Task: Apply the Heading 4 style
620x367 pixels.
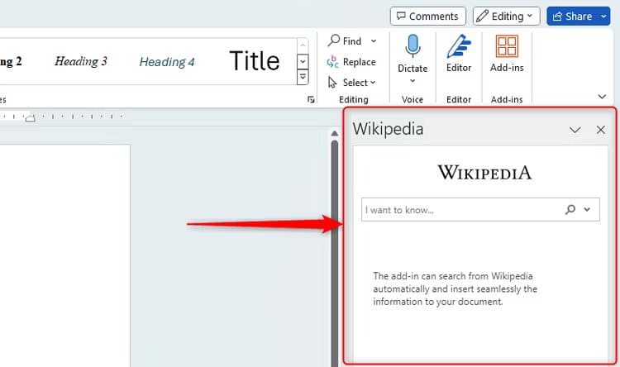Action: [x=167, y=62]
